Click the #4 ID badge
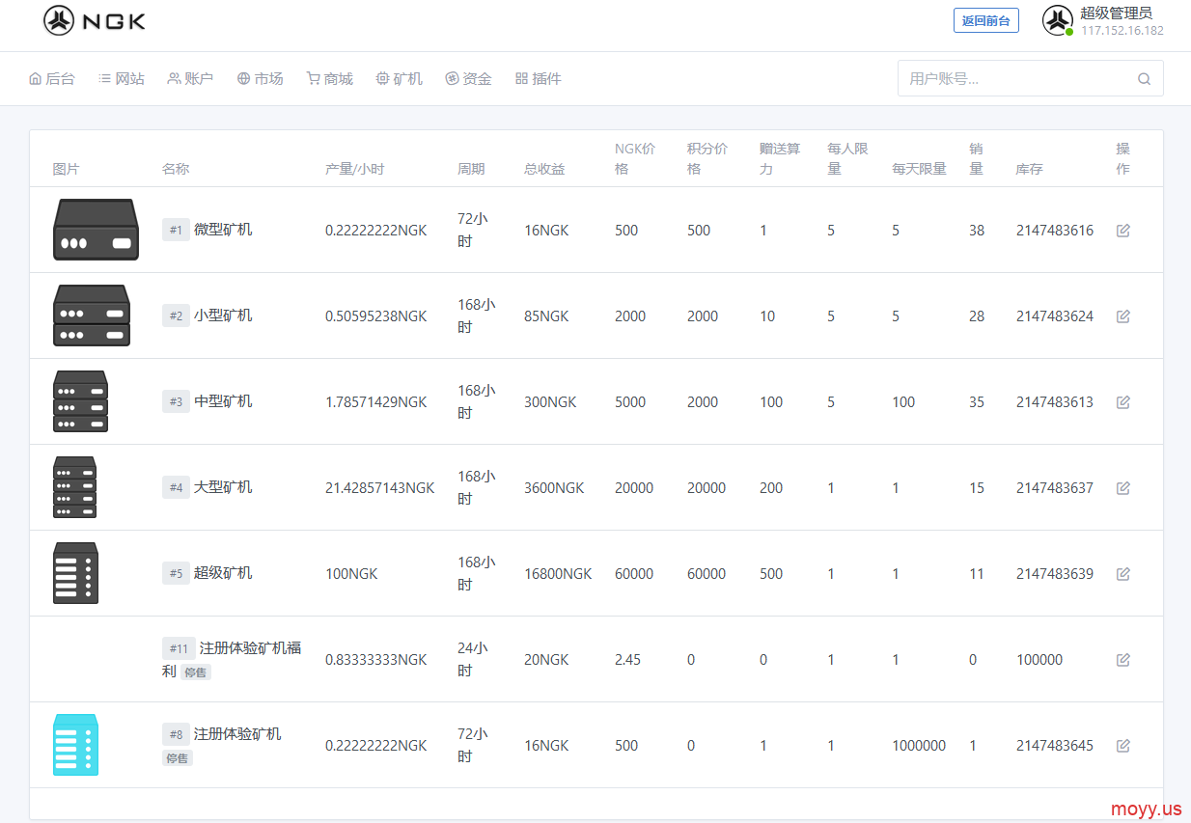Image resolution: width=1191 pixels, height=823 pixels. 176,487
